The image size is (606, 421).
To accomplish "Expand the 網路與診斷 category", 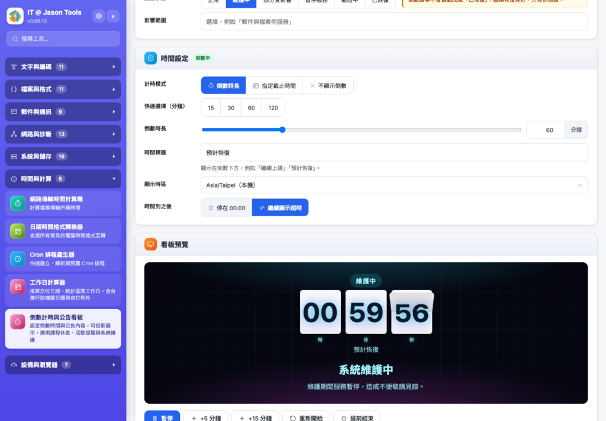I will point(63,134).
